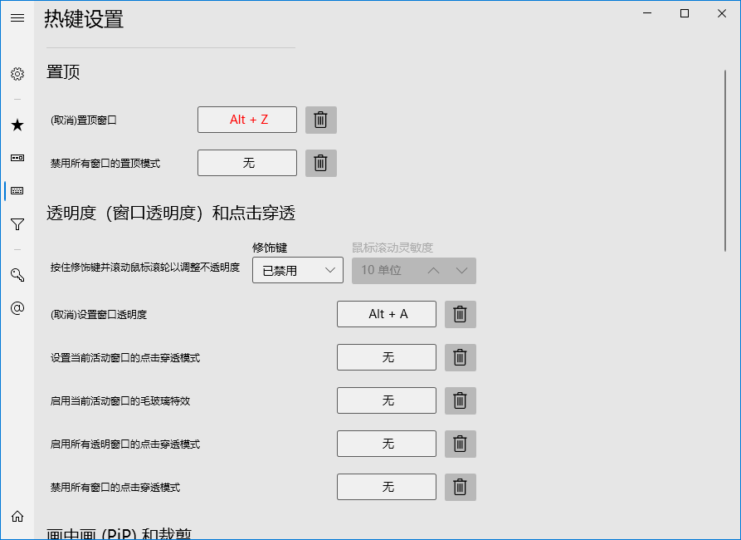Switch to the keyboard hotkey settings icon
This screenshot has height=540, width=741.
17,190
